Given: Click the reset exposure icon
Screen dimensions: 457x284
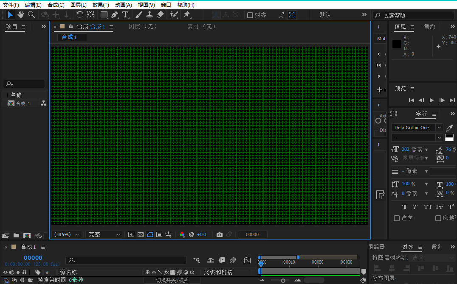Looking at the screenshot, I should tap(192, 234).
